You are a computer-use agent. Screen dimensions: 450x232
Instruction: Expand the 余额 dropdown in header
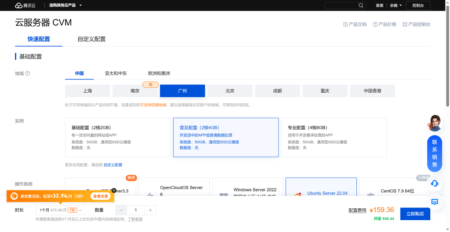[396, 5]
